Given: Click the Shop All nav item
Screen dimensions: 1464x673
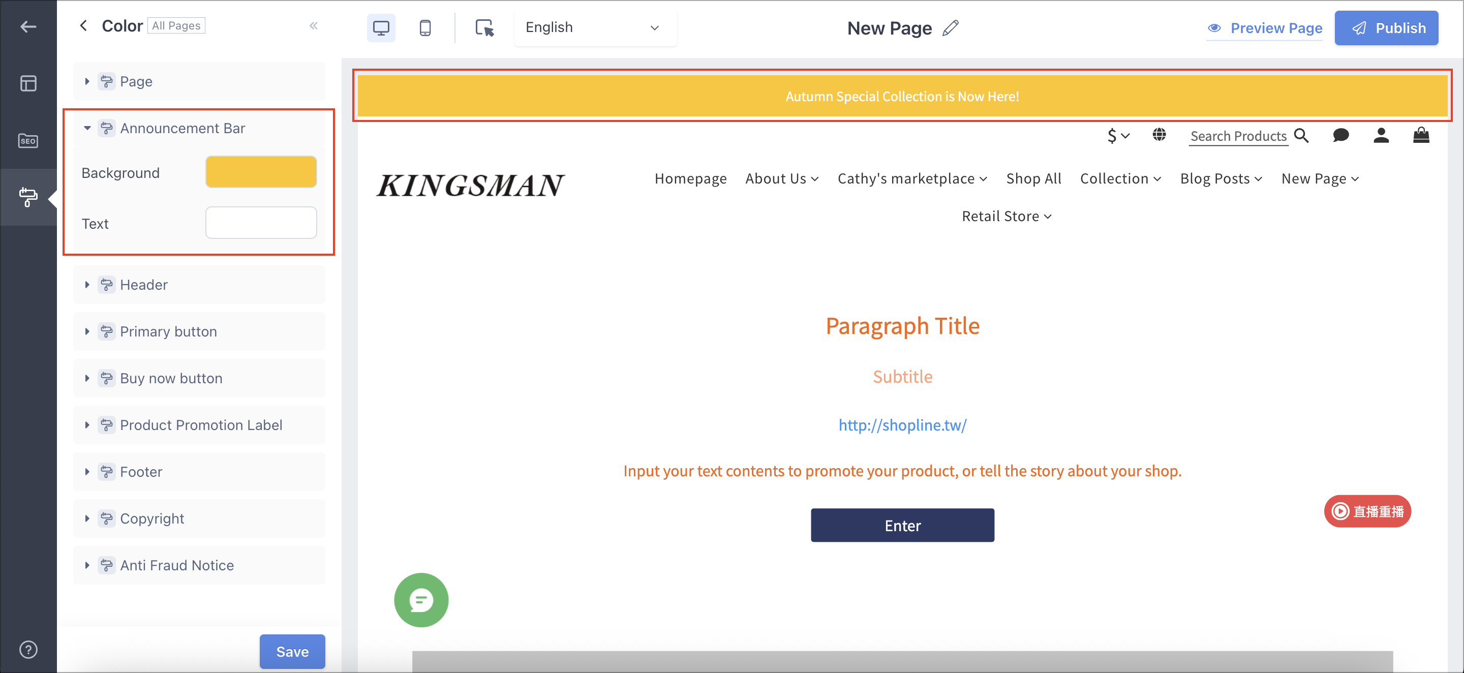Looking at the screenshot, I should pyautogui.click(x=1033, y=178).
